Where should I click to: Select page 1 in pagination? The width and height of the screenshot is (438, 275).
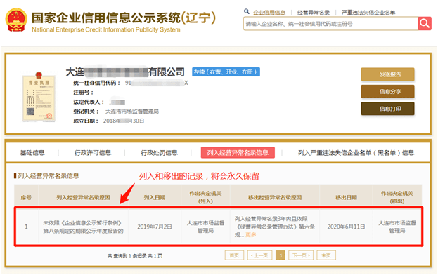click(281, 255)
